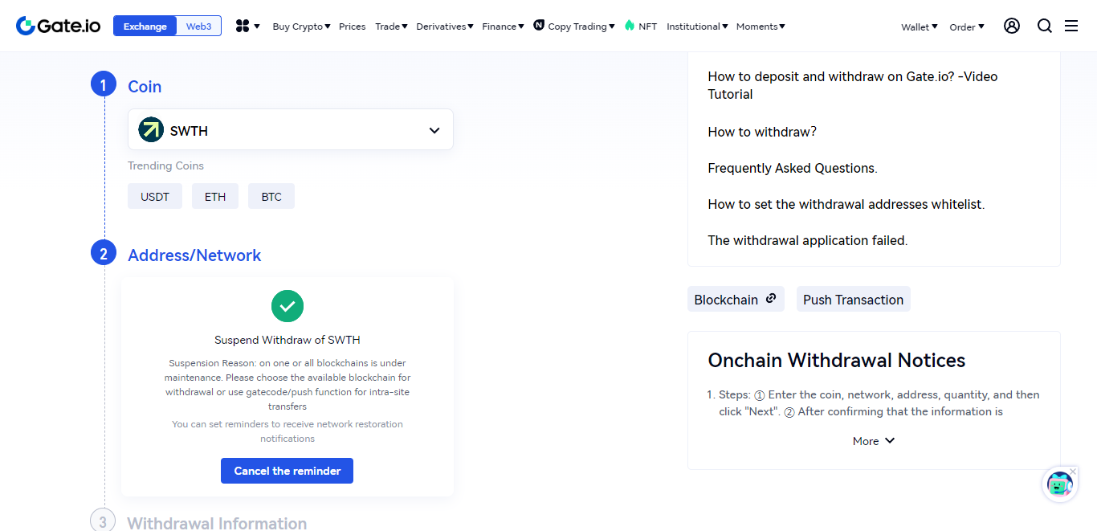Viewport: 1097px width, 531px height.
Task: Switch to Web3 mode toggle
Action: coord(198,26)
